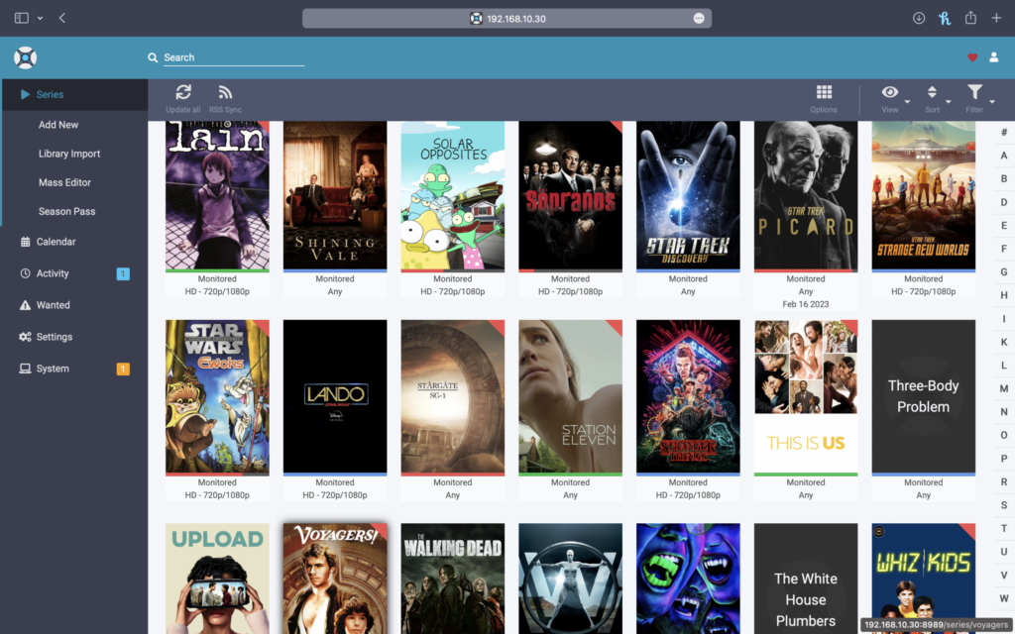Open the Stargate SG-1 poster
This screenshot has height=634, width=1015.
tap(452, 396)
